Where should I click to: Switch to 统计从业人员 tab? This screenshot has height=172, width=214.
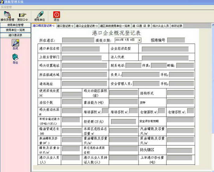click(160, 26)
